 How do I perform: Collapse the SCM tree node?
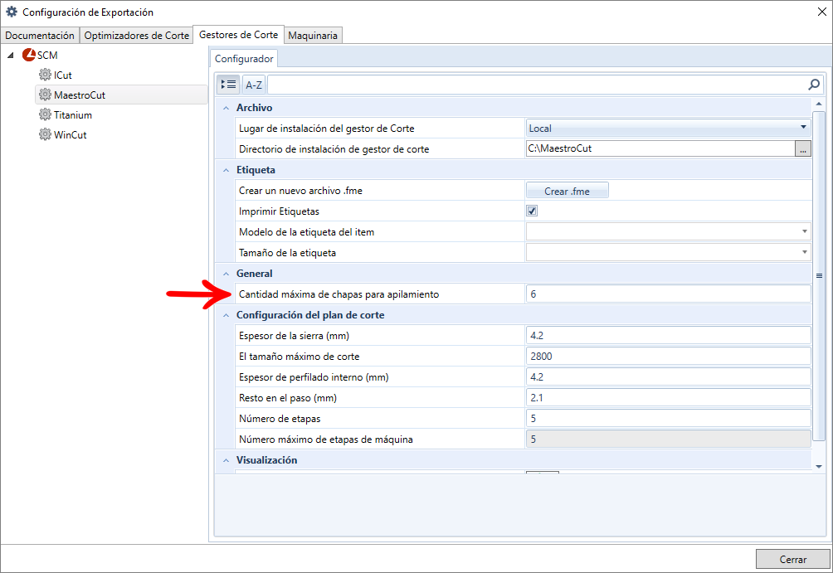tap(11, 56)
